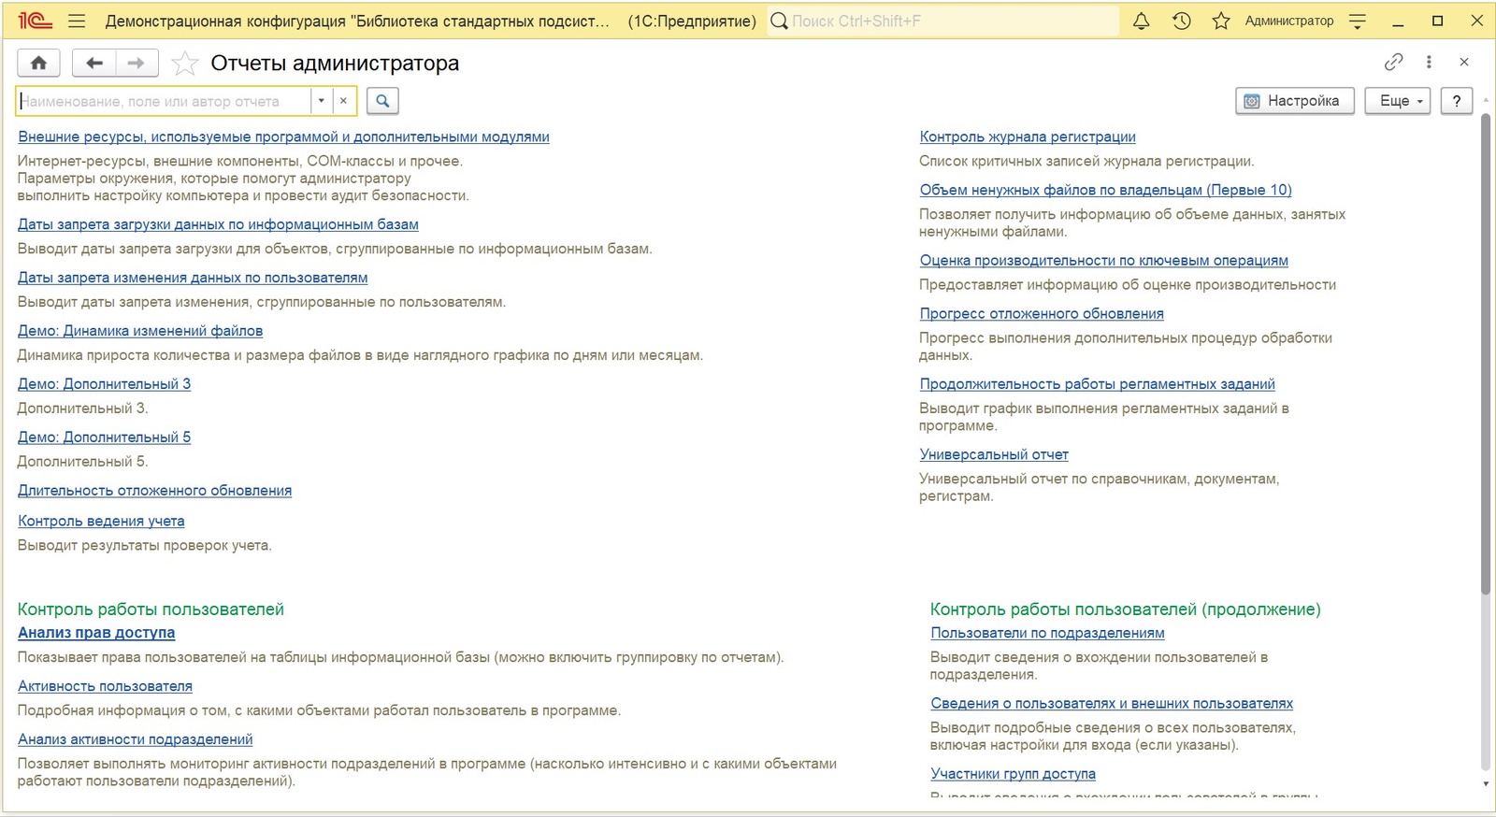Open the 1C main menu hamburger icon
The image size is (1496, 817).
(77, 21)
